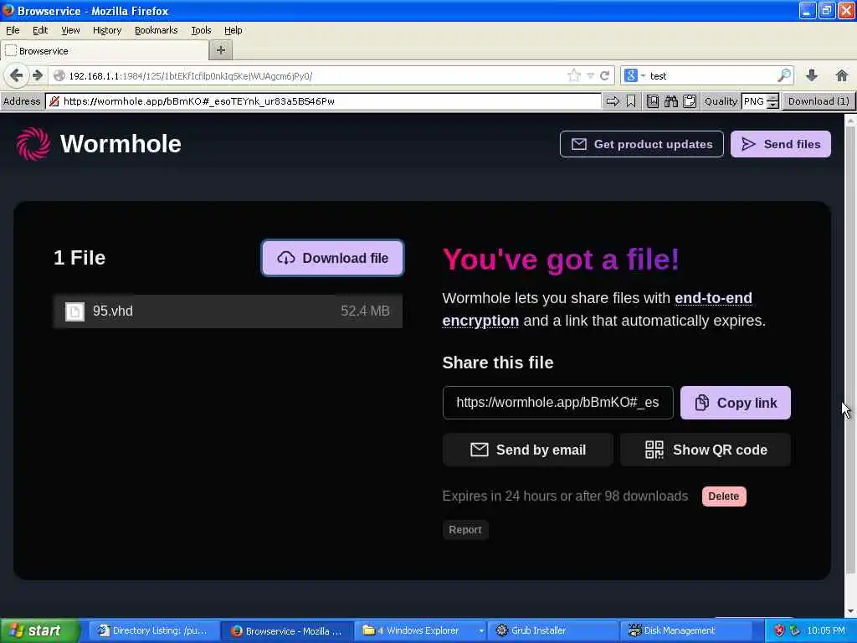Click the Browservice go arrow icon

click(613, 101)
